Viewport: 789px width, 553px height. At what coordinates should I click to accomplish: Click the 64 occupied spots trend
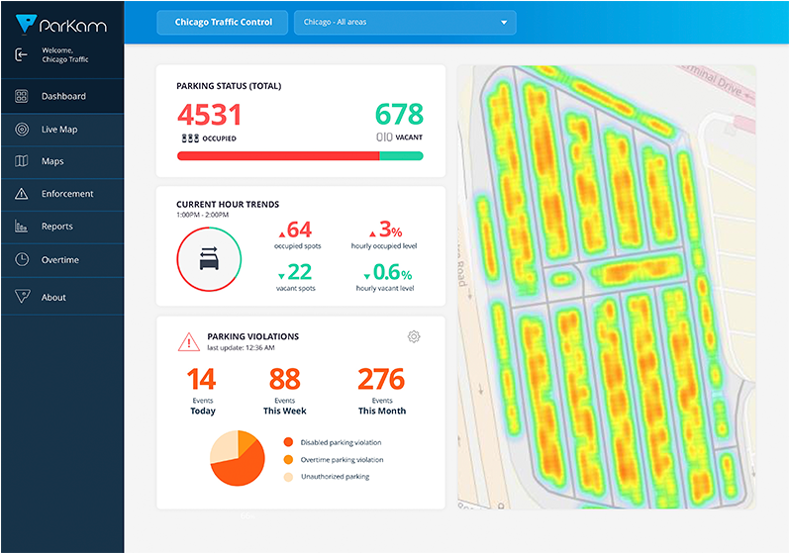296,230
